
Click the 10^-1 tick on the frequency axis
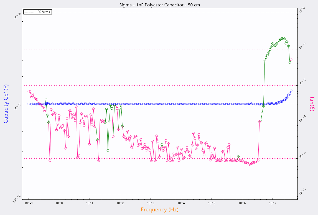(29, 203)
